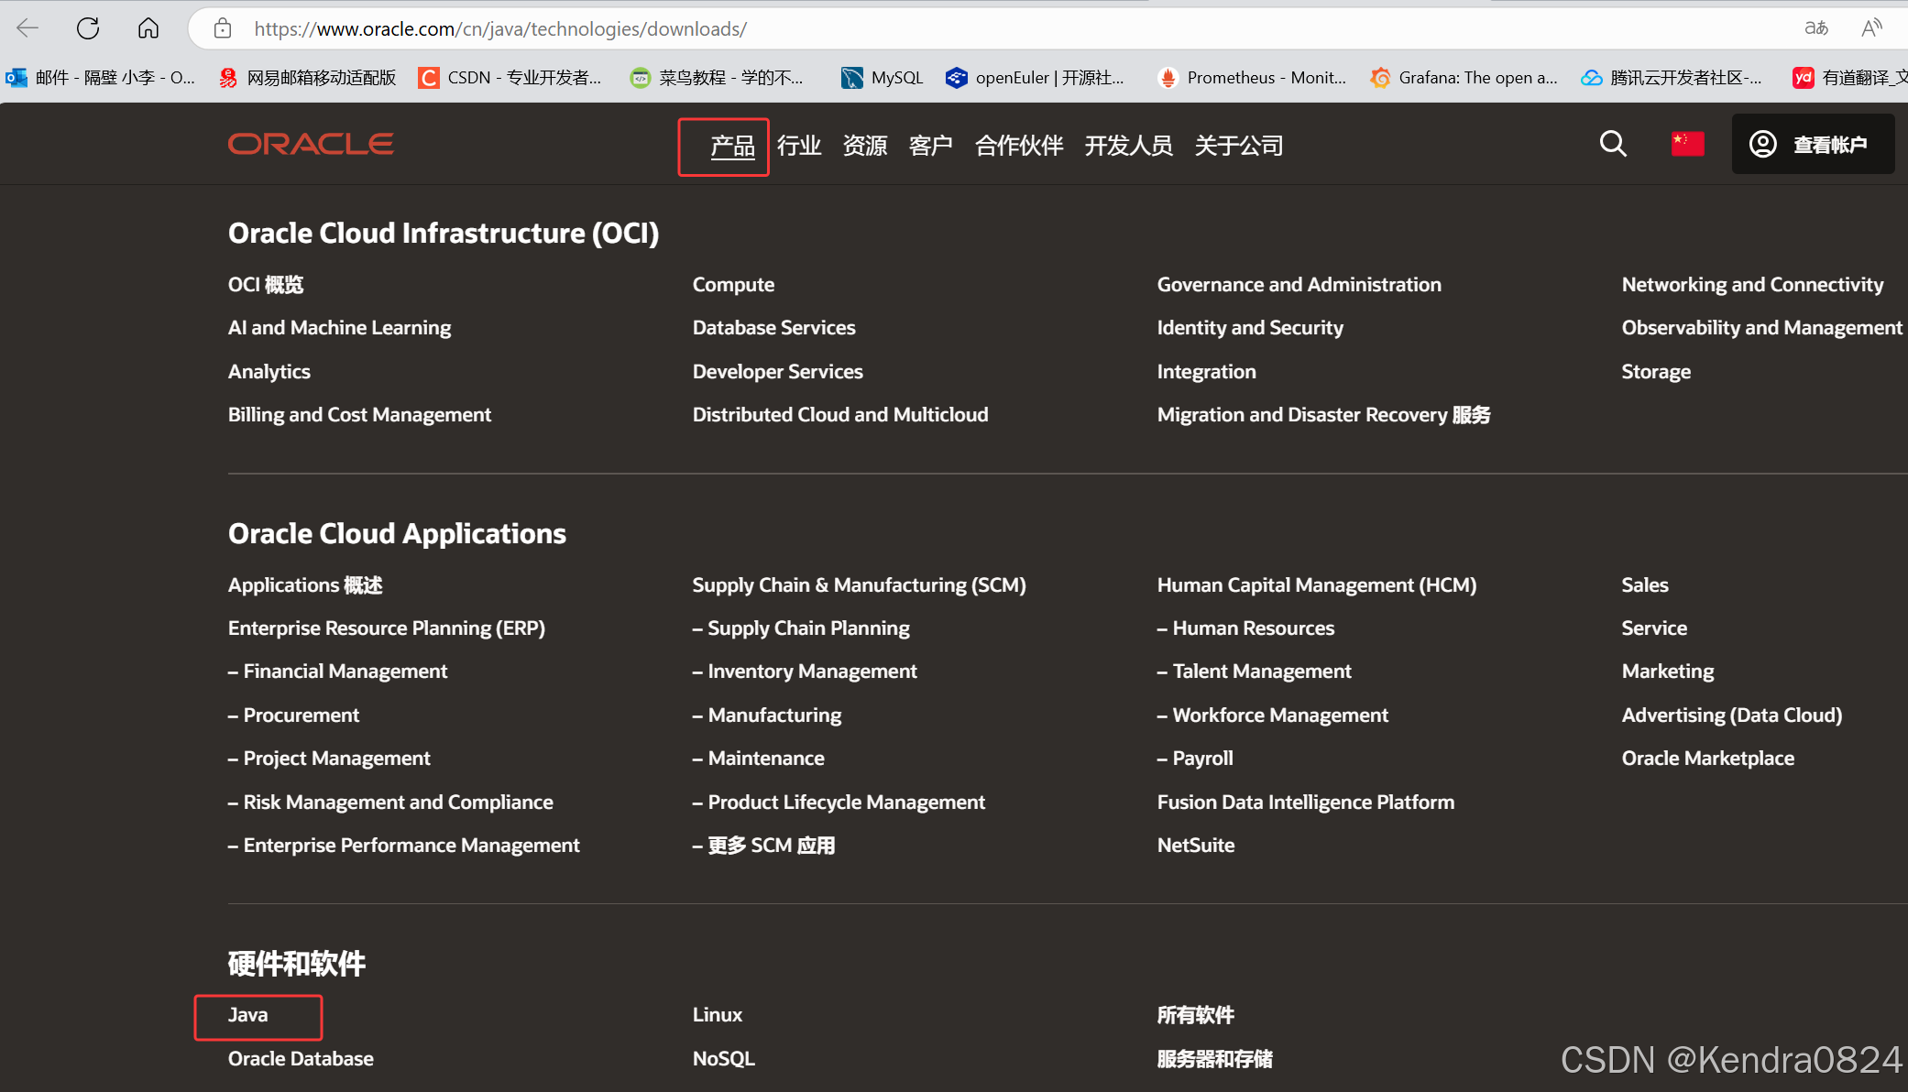Open the Prometheus bookmark
The image size is (1908, 1092).
pos(1252,78)
